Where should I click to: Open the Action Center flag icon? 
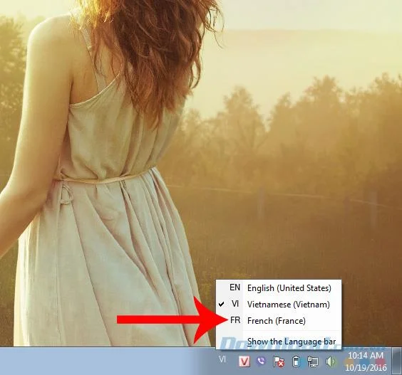click(x=279, y=361)
